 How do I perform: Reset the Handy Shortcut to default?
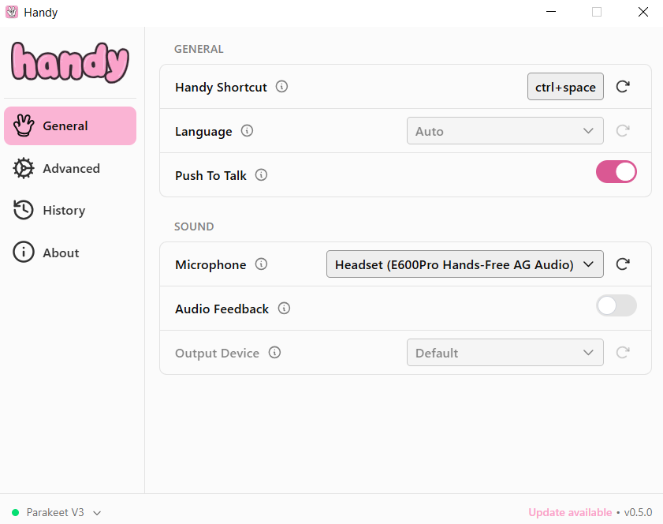coord(622,87)
